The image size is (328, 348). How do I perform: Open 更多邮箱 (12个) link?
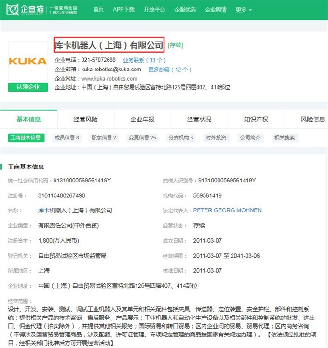(x=169, y=70)
